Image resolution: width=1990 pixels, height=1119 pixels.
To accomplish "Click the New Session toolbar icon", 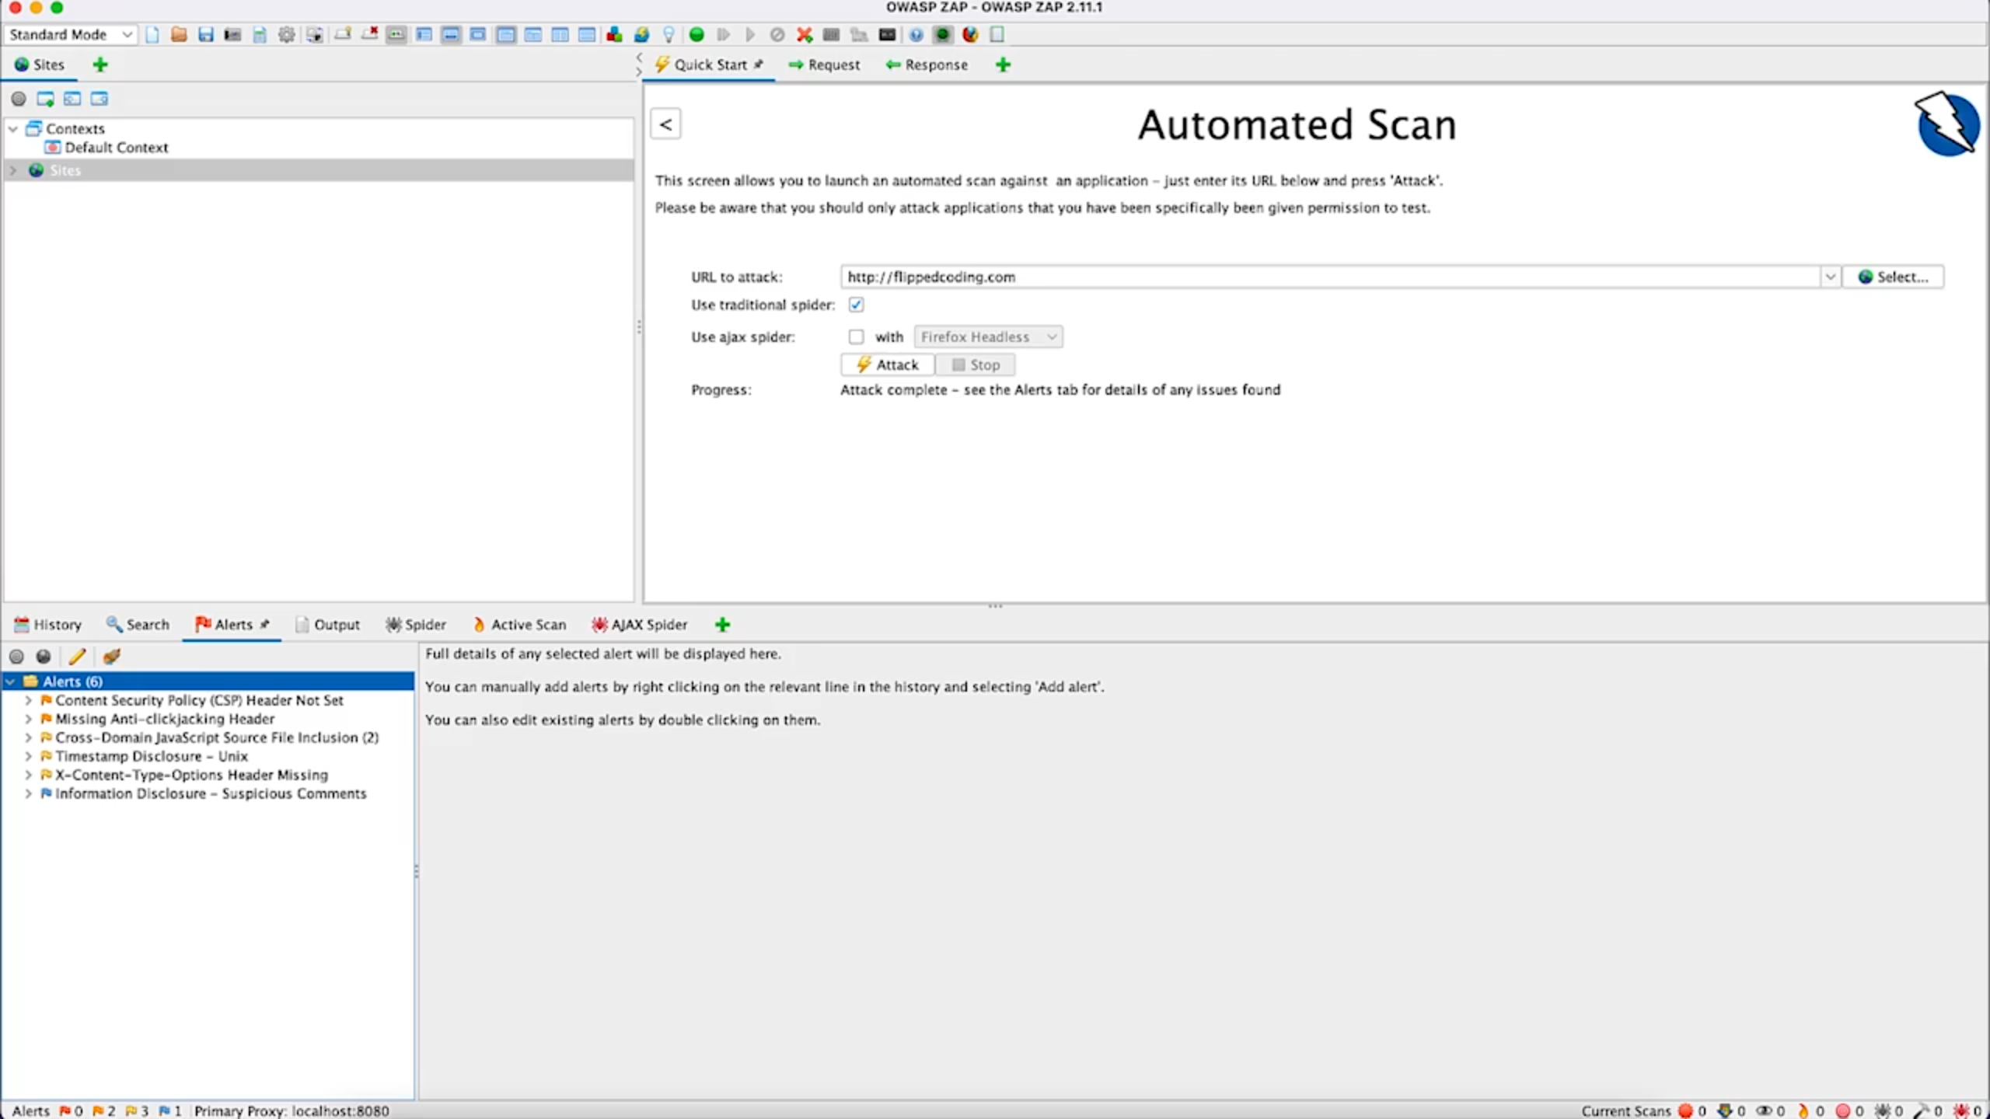I will (152, 34).
